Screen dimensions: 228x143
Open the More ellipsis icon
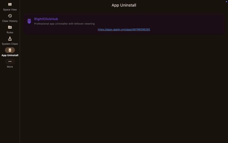(10, 61)
